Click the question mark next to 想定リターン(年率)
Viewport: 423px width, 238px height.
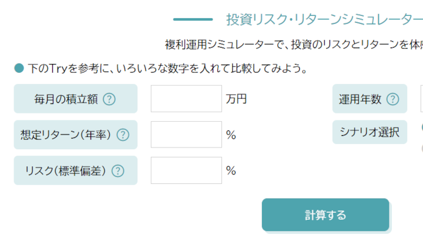click(x=122, y=135)
